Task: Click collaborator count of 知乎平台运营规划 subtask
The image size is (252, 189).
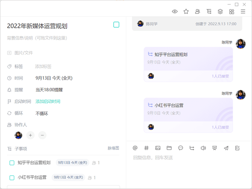Action: click(96, 163)
